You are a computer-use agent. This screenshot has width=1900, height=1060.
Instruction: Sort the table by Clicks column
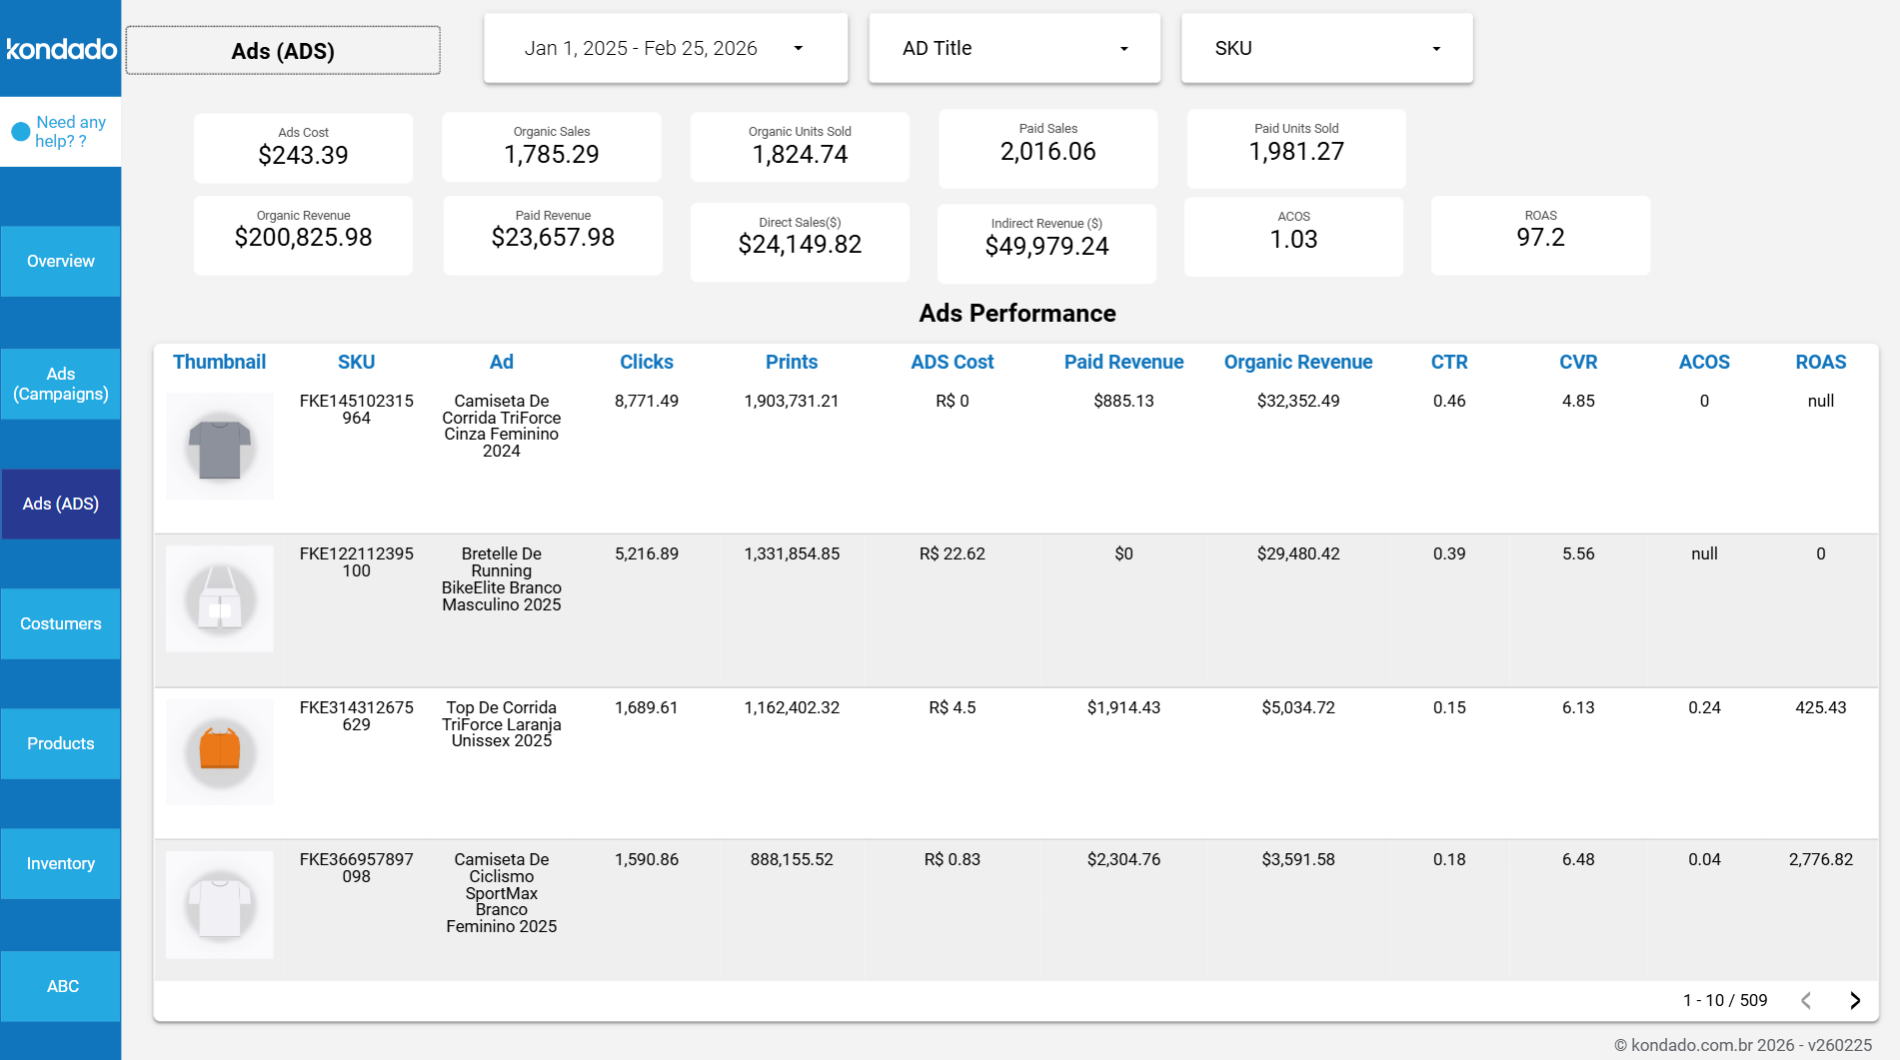click(x=646, y=362)
